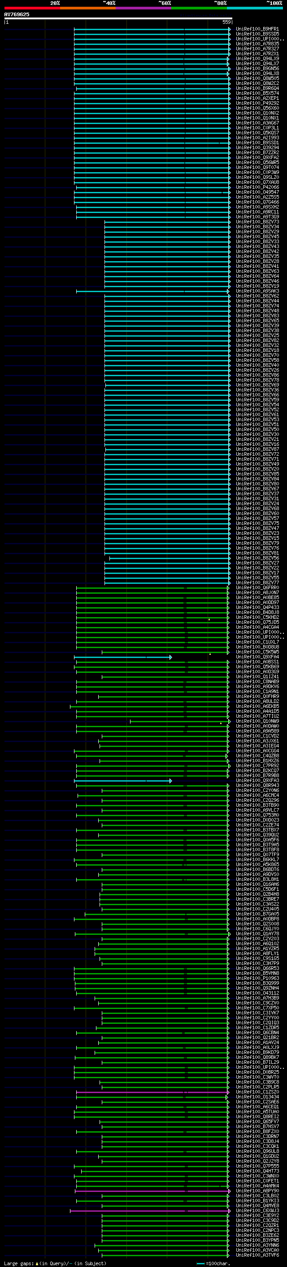
Task: Select the hit UniRef100_B8ZV73
Action: pyautogui.click(x=257, y=222)
